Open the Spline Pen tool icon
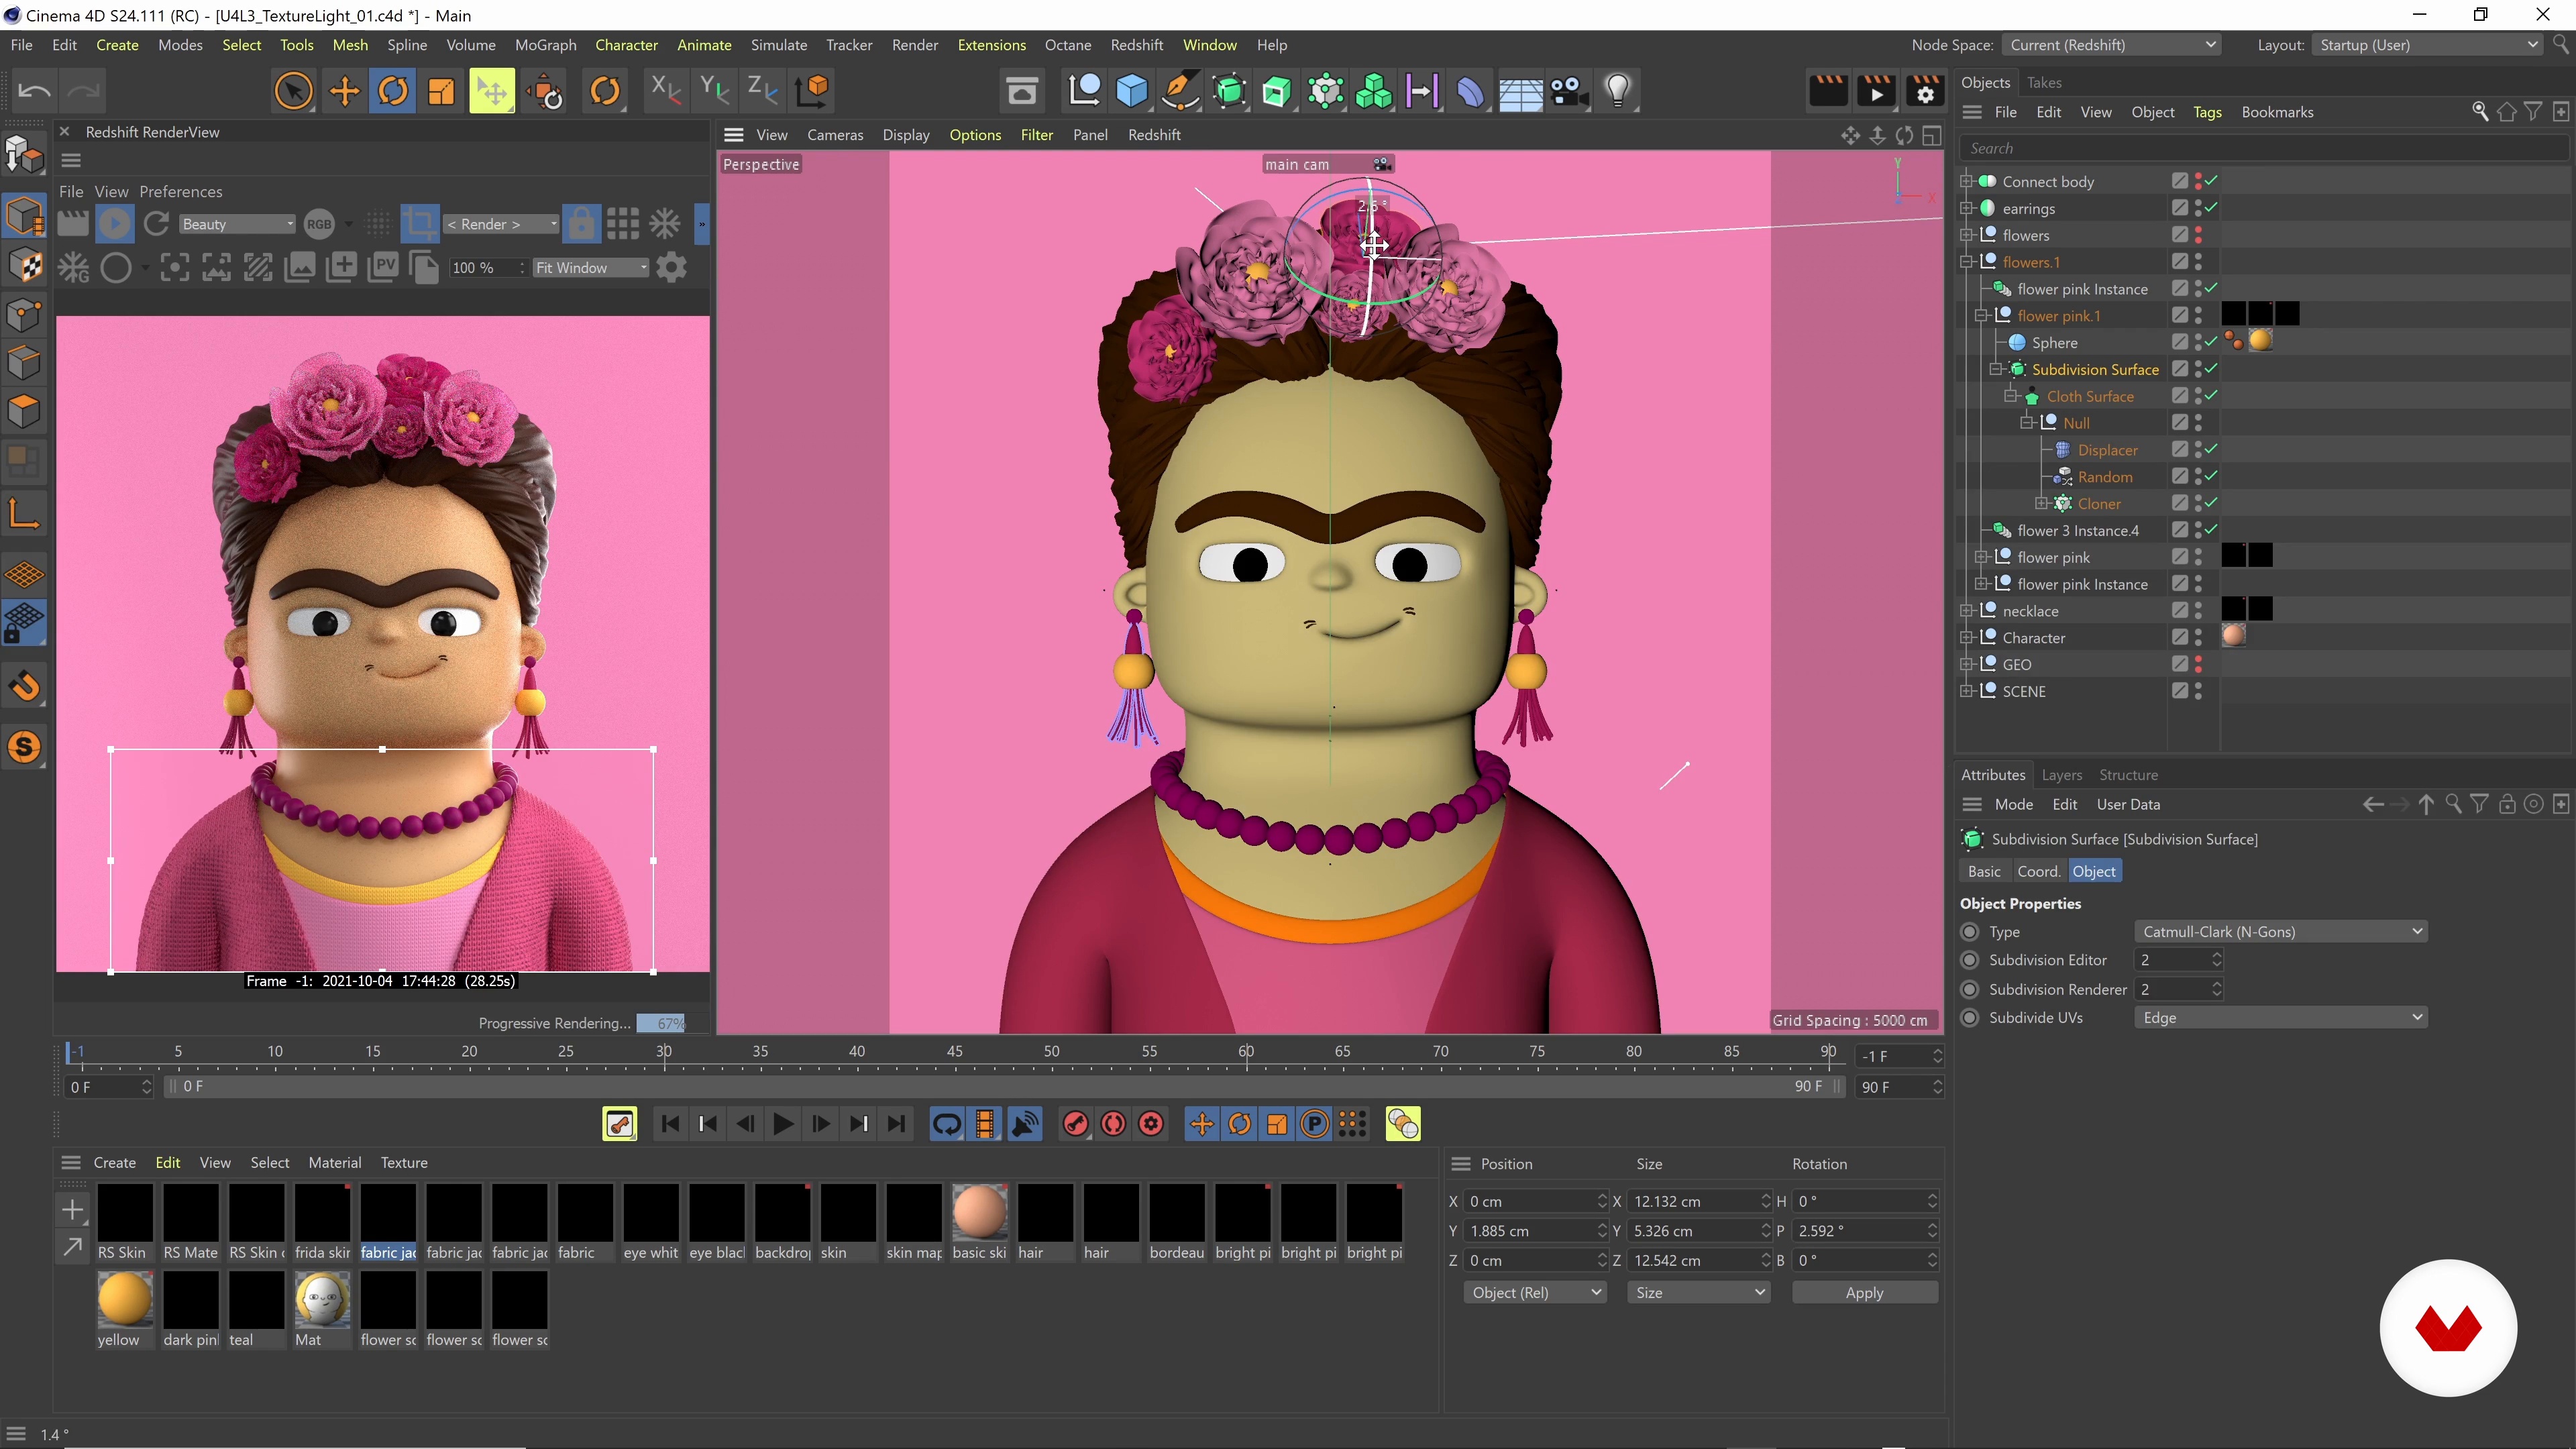 coord(1180,91)
